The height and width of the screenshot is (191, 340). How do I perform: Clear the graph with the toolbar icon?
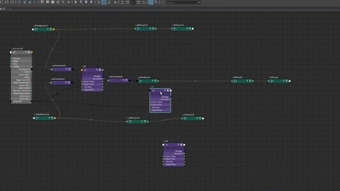[x=19, y=2]
